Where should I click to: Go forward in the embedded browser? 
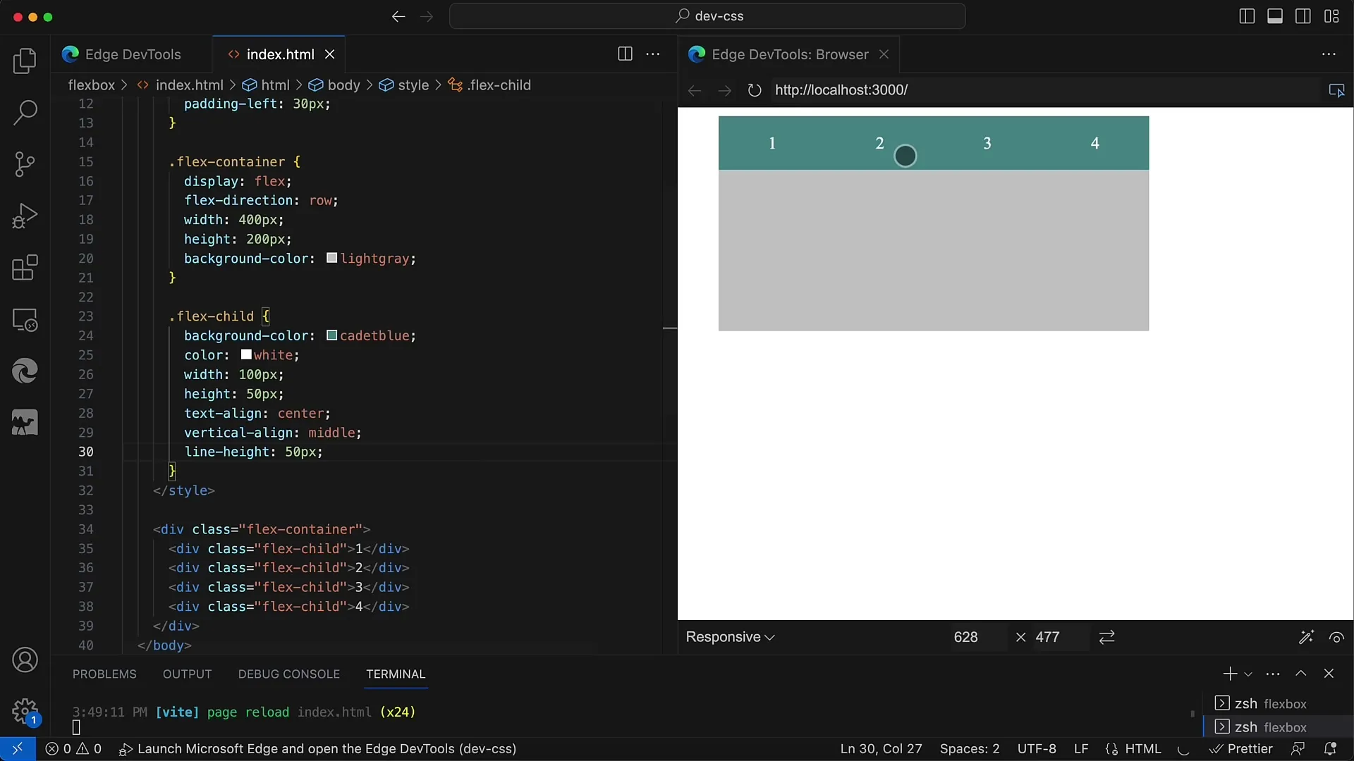(x=724, y=90)
